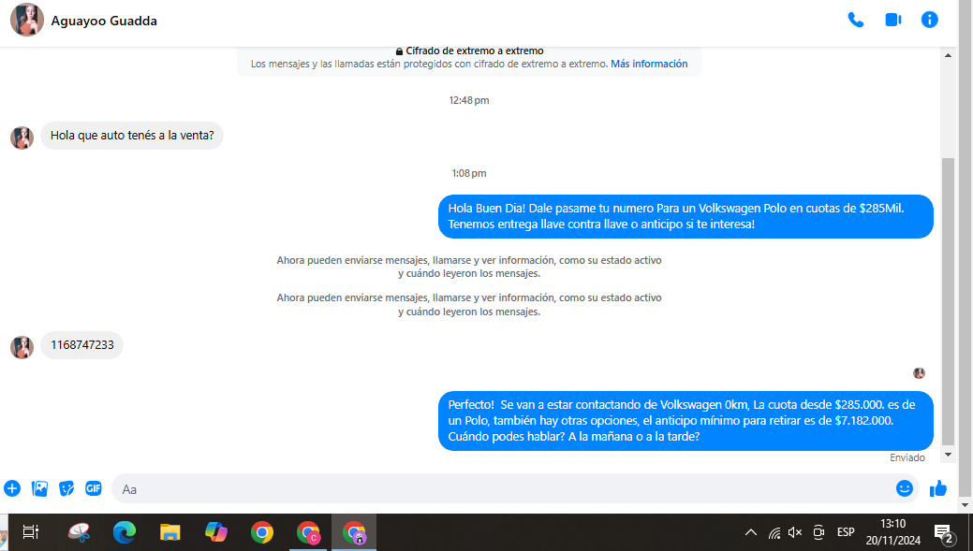Select message 'Hola que auto tenés a la venta?'
This screenshot has width=973, height=551.
point(132,135)
